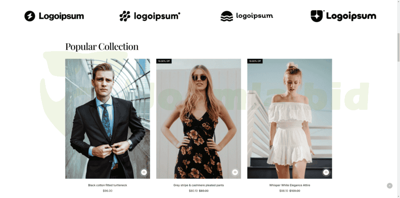Open Grey stripe & cashmere pleated pants link
The width and height of the screenshot is (400, 198).
[x=199, y=185]
